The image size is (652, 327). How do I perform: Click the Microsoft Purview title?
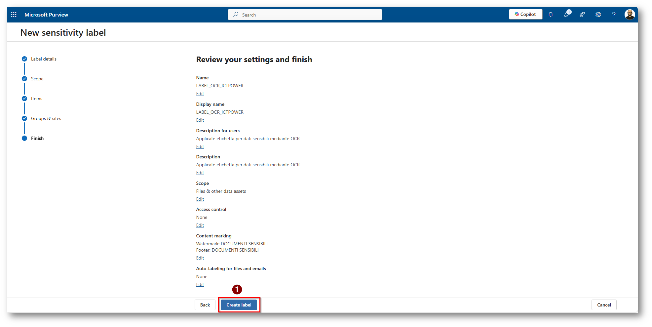coord(46,15)
